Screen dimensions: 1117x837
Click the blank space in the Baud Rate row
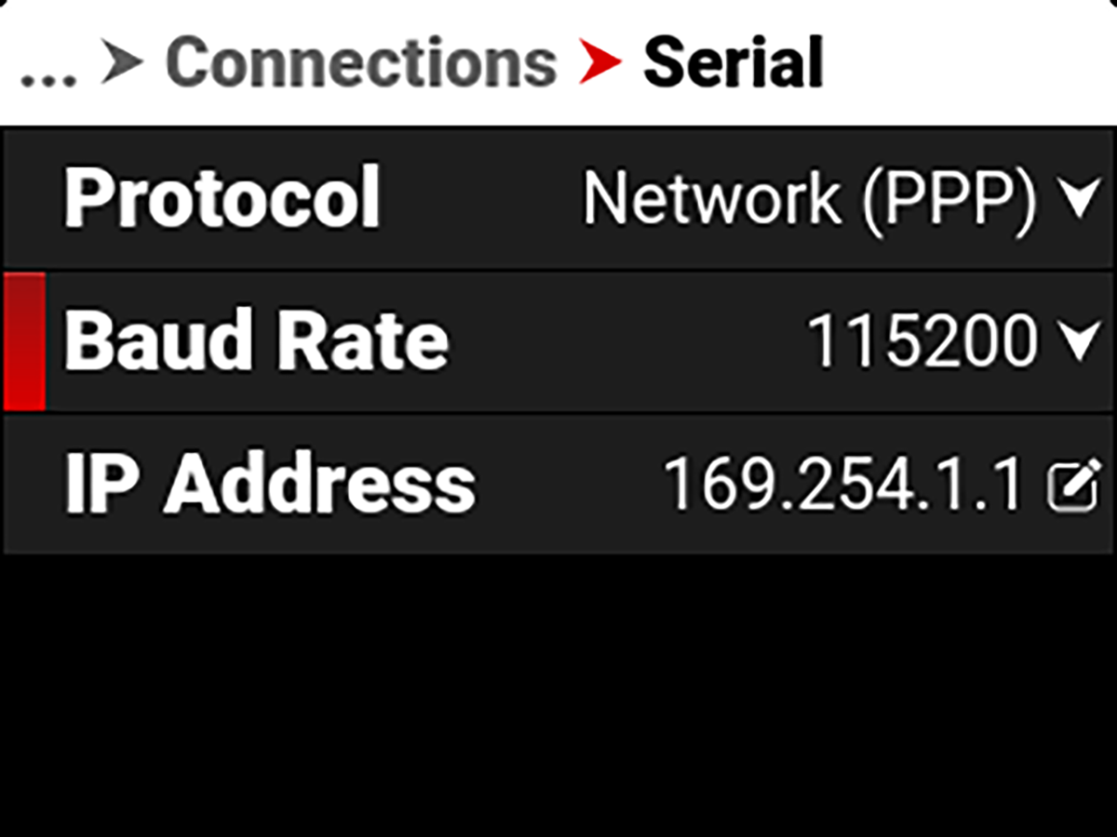point(626,341)
